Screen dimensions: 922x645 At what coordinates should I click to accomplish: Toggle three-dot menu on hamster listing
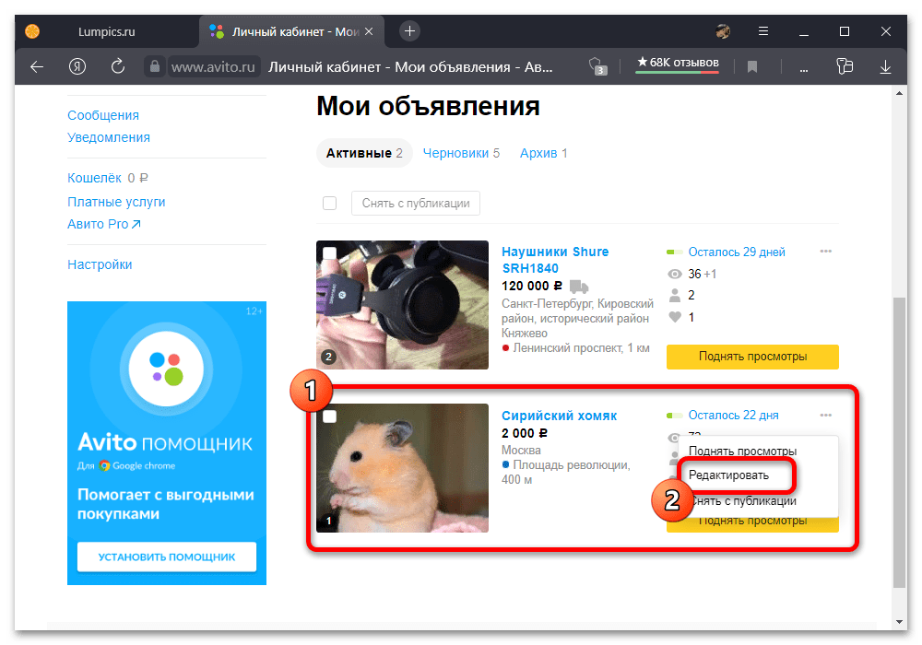pos(825,415)
